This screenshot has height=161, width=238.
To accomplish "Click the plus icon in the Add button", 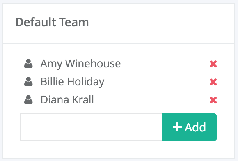I will click(x=177, y=127).
